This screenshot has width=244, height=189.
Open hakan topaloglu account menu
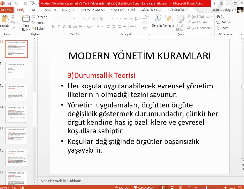(223, 10)
